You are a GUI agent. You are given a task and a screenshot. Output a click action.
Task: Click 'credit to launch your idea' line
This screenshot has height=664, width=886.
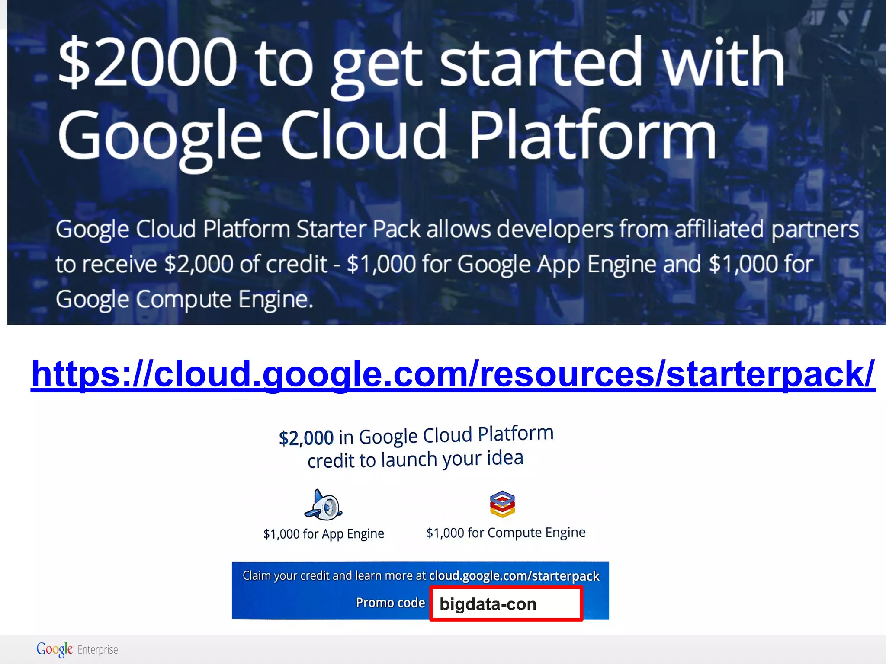click(415, 460)
